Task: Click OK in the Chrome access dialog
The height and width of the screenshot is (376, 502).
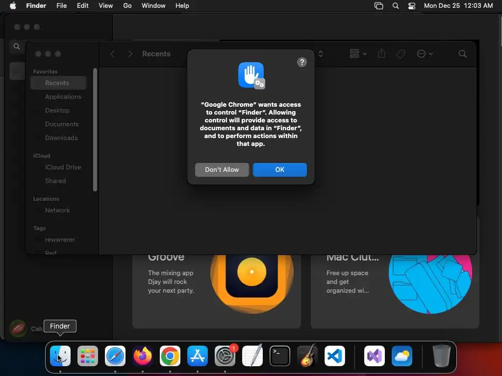Action: coord(279,169)
